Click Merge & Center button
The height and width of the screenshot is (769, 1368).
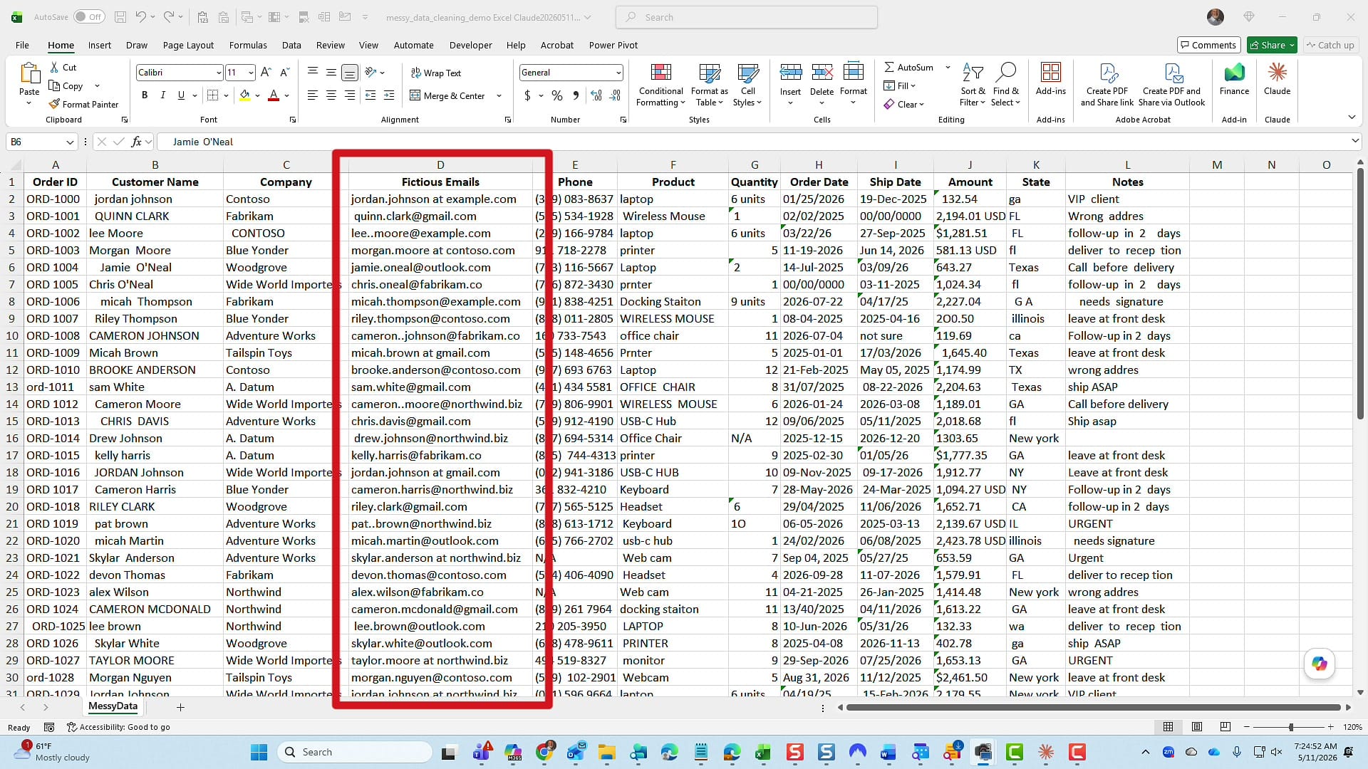pos(447,95)
